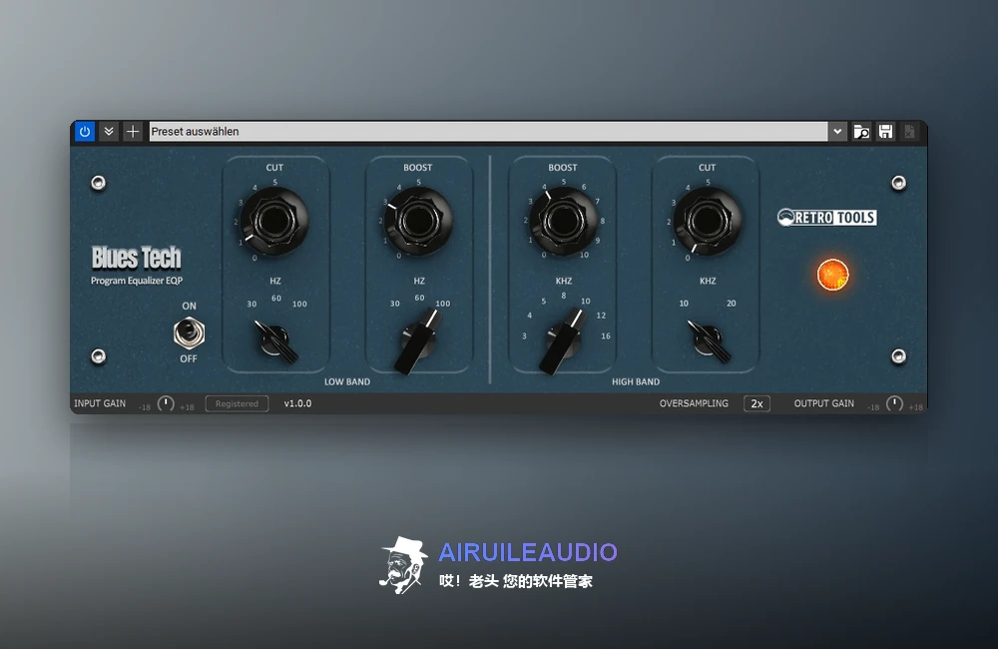Click the HIGH BAND label
998x649 pixels.
[635, 382]
